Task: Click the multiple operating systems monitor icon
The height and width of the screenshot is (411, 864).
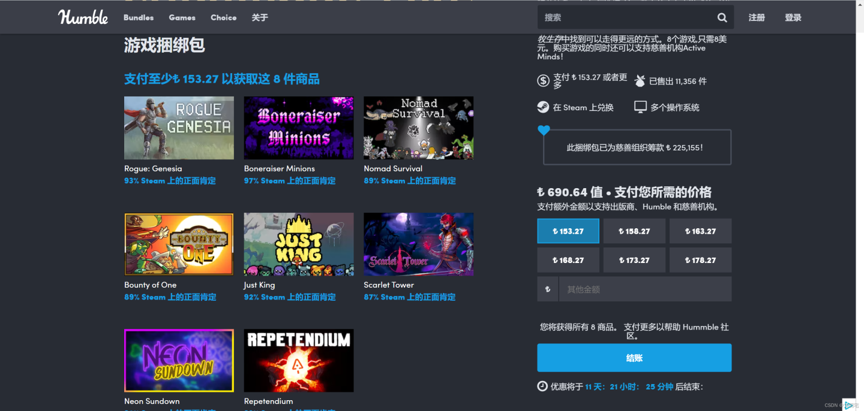Action: [640, 107]
